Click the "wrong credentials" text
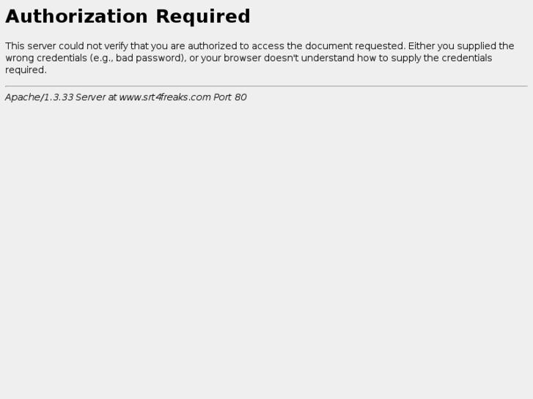This screenshot has height=399, width=533. point(46,58)
